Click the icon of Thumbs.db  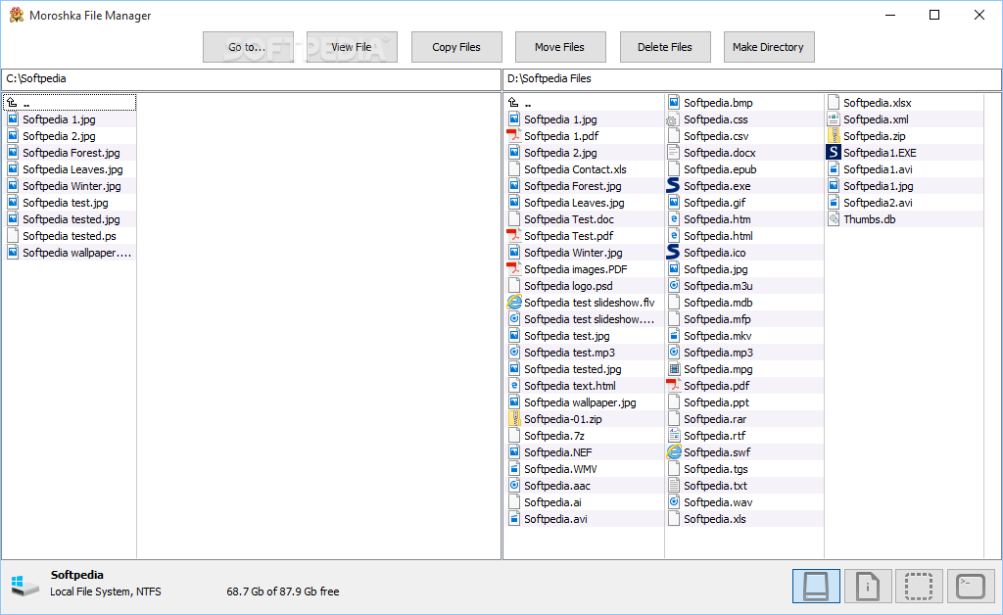click(834, 218)
